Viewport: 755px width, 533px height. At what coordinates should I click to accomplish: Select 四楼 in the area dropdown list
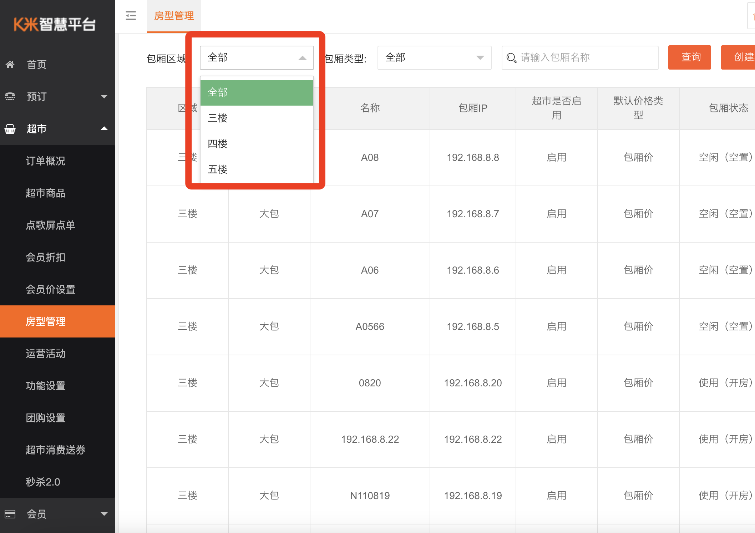click(257, 144)
